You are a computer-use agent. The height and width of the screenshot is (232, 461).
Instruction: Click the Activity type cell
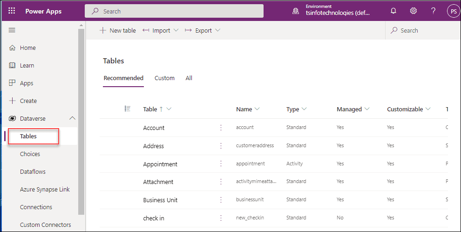click(x=294, y=164)
